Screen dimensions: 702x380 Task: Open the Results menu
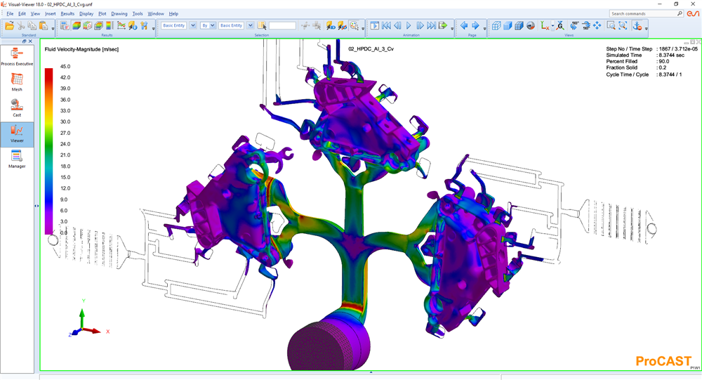point(67,13)
